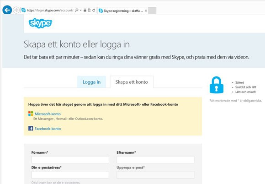Screen dimensions: 265x184
Task: Click the 'Säkert' bullet text
Action: pyautogui.click(x=240, y=82)
